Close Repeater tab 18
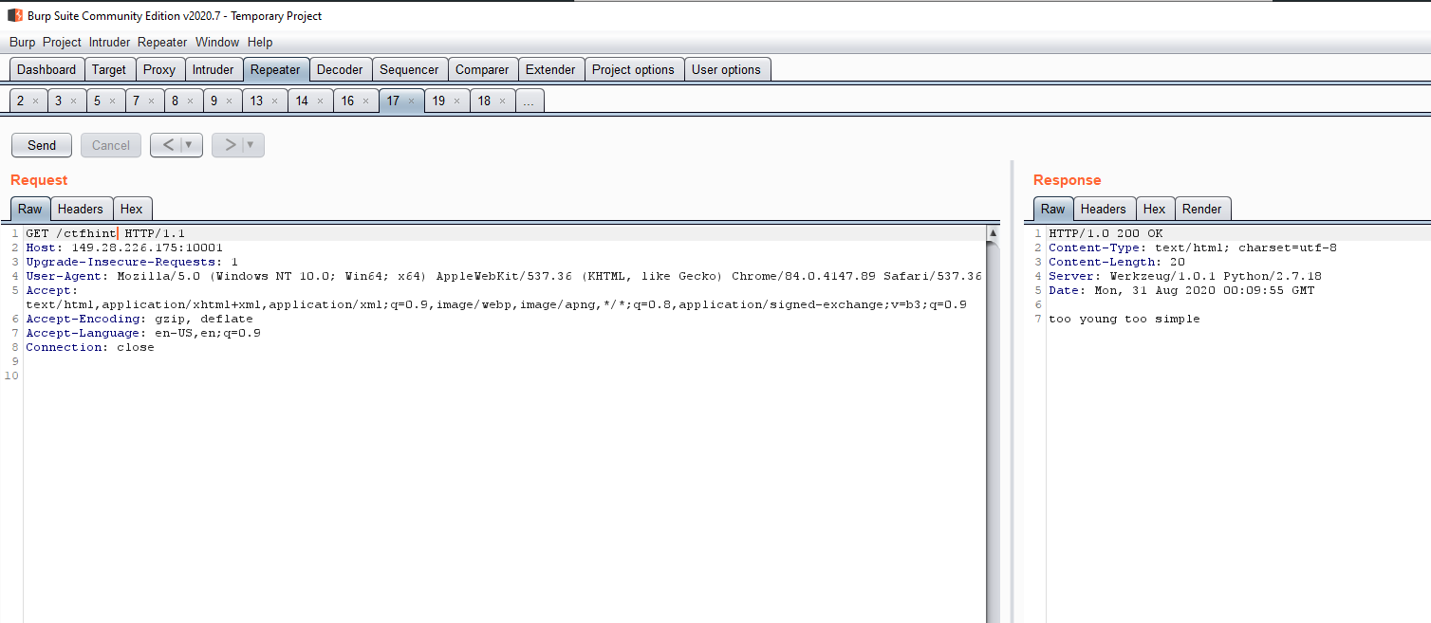This screenshot has height=623, width=1431. point(502,101)
